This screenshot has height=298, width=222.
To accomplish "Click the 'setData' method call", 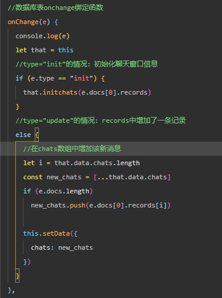I will coord(56,233).
